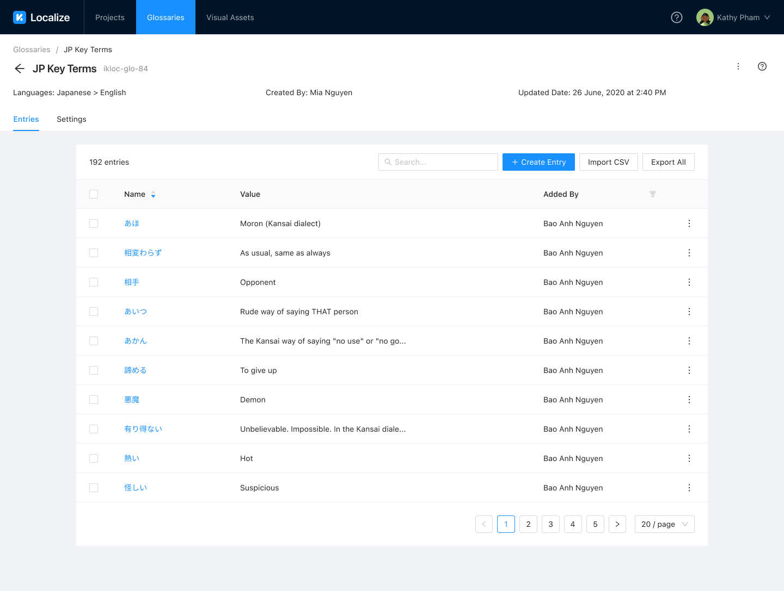Select the checkbox for Suspicious entry
The image size is (784, 591).
click(94, 488)
